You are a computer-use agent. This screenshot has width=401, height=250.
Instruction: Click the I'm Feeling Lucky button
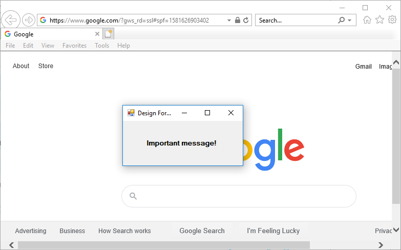coord(273,231)
